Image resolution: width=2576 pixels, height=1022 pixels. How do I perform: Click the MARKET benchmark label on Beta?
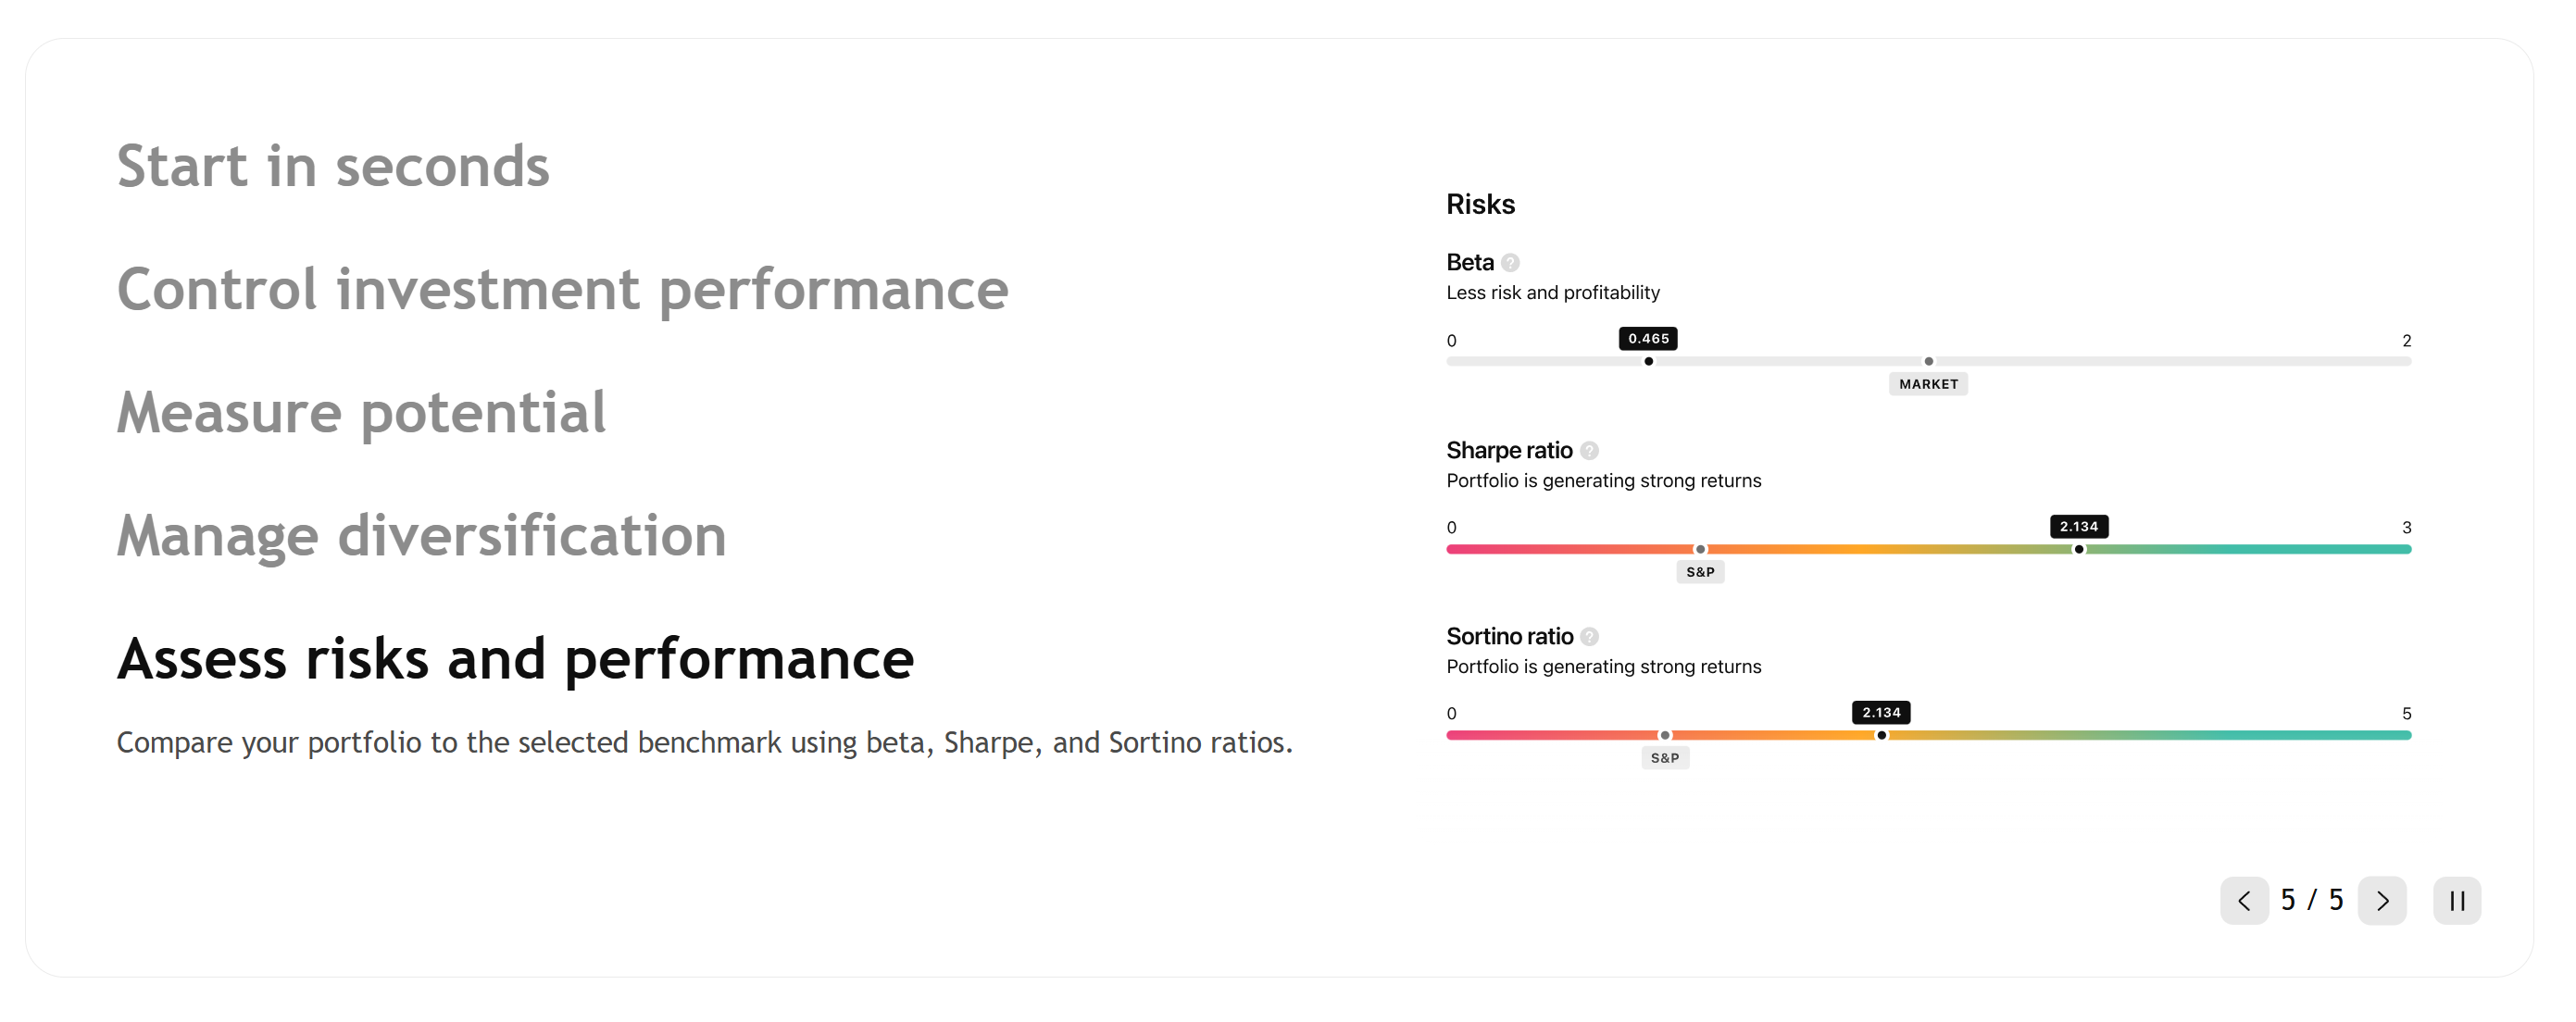tap(1928, 384)
